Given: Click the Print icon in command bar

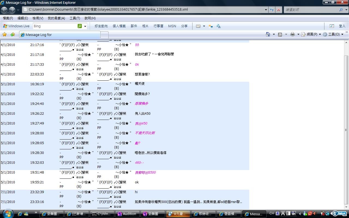Looking at the screenshot, I should [x=293, y=34].
